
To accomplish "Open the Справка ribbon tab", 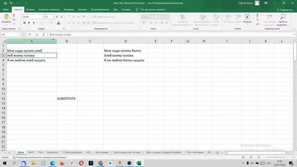I will pyautogui.click(x=126, y=9).
